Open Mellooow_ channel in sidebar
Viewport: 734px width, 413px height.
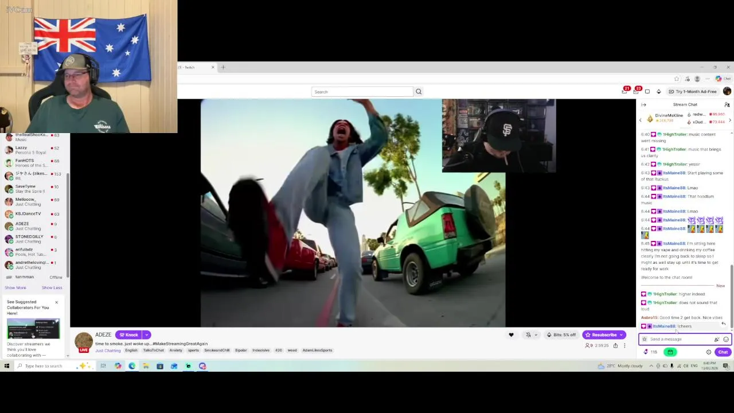pyautogui.click(x=33, y=201)
